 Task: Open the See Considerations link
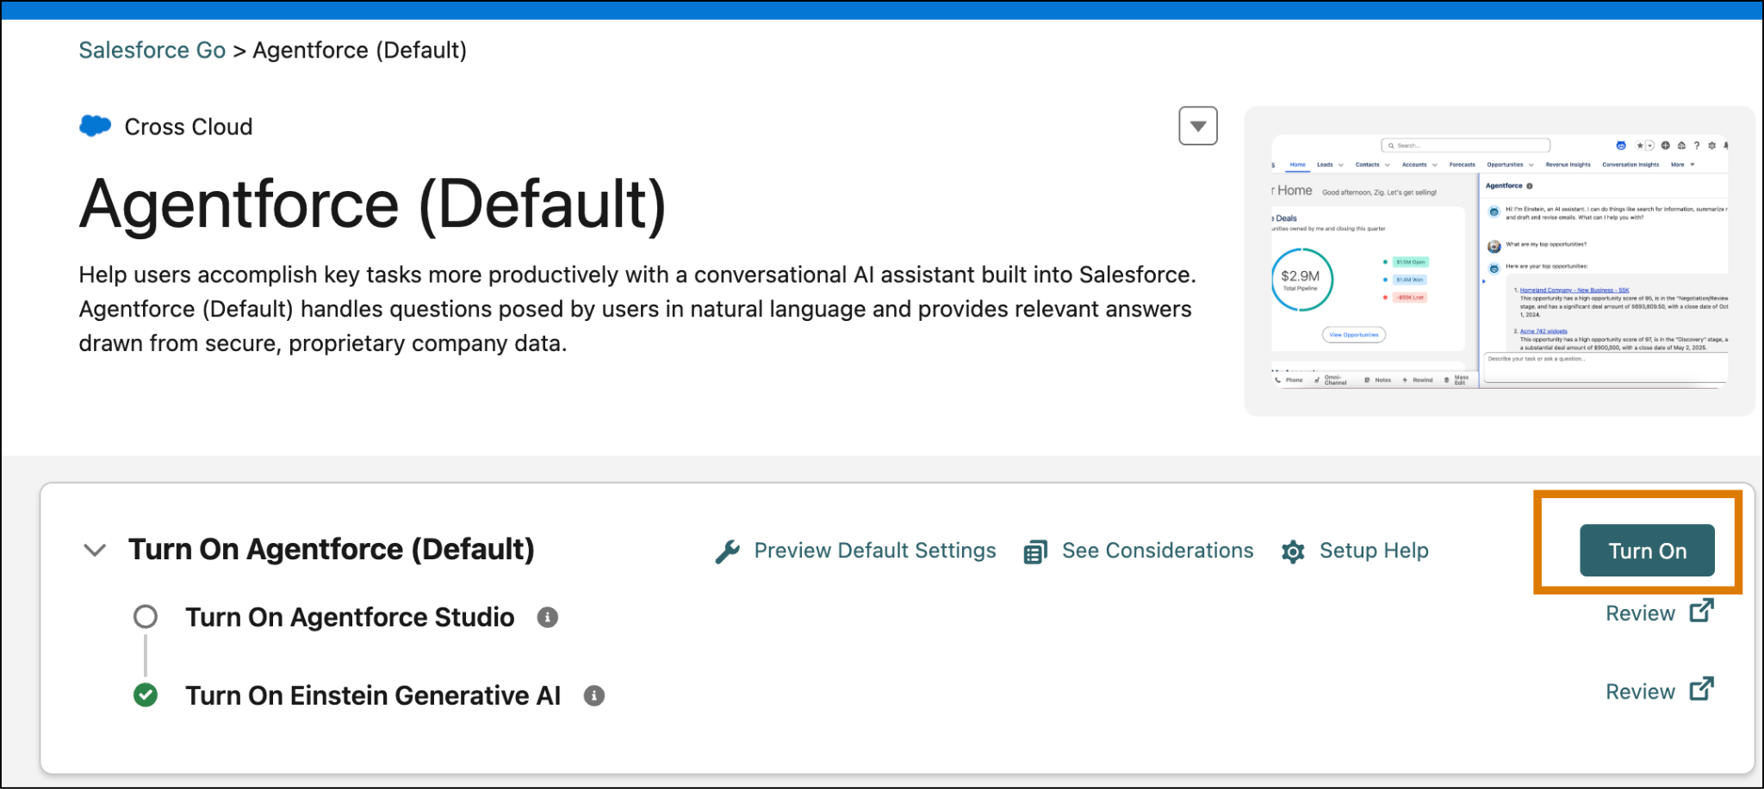click(1158, 551)
